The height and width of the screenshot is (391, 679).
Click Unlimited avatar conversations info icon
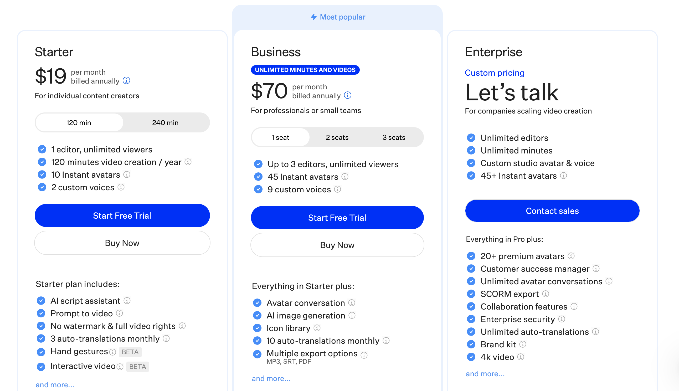(x=609, y=281)
